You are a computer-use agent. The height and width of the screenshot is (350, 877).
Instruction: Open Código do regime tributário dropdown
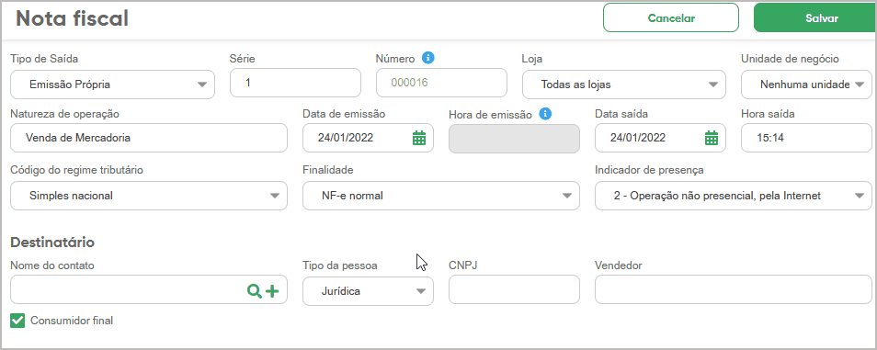149,196
